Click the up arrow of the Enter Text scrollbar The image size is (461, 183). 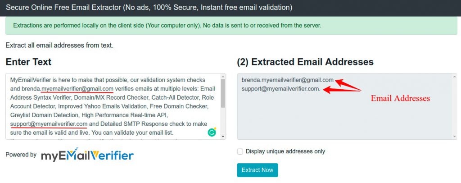tap(223, 77)
